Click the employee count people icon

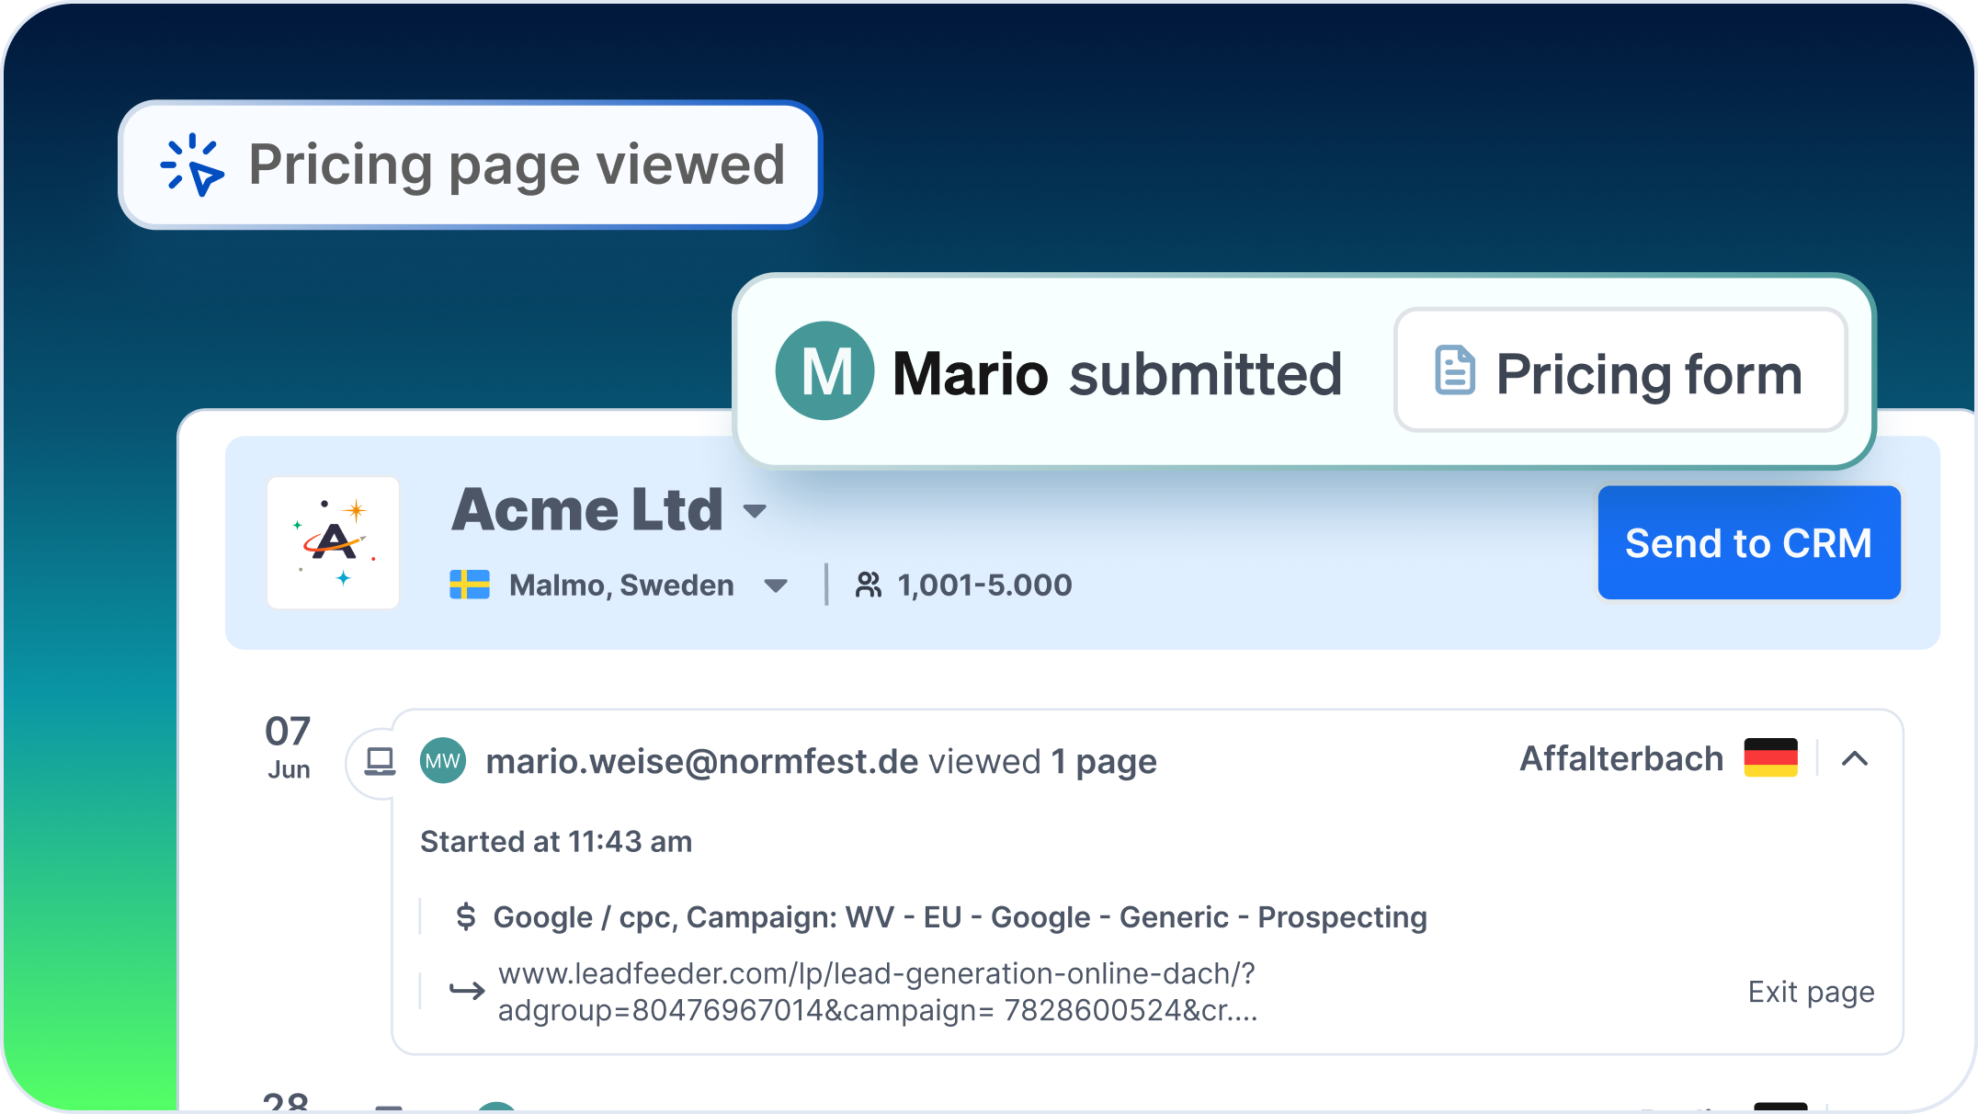[x=868, y=585]
